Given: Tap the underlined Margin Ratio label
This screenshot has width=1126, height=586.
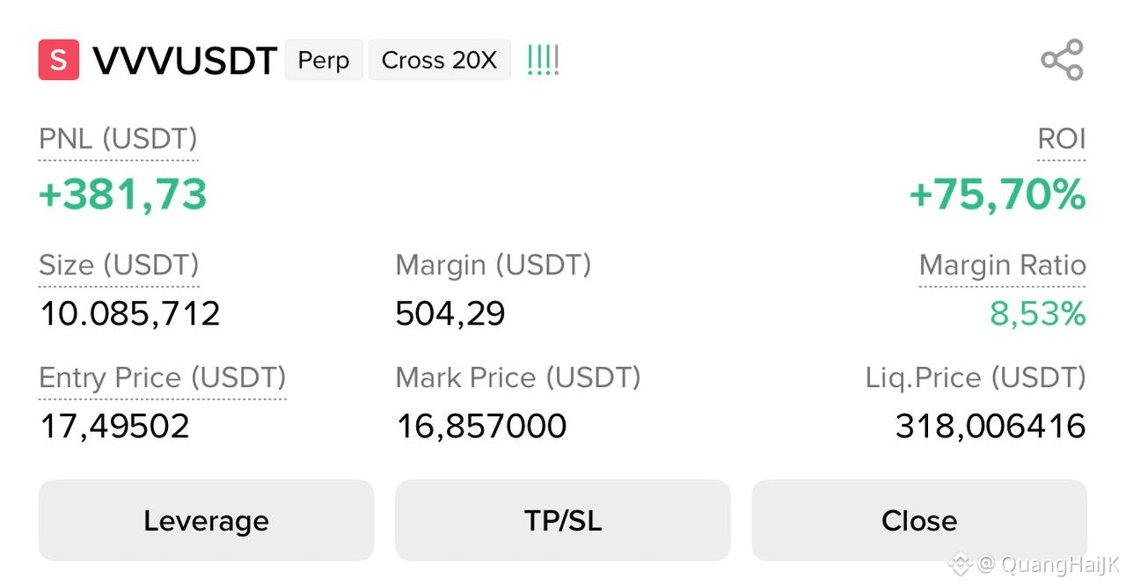Looking at the screenshot, I should 1003,265.
